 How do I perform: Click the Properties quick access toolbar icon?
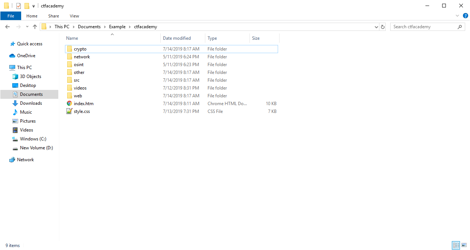click(19, 6)
